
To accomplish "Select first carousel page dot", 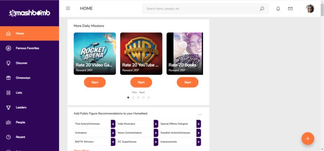I will click(x=128, y=97).
